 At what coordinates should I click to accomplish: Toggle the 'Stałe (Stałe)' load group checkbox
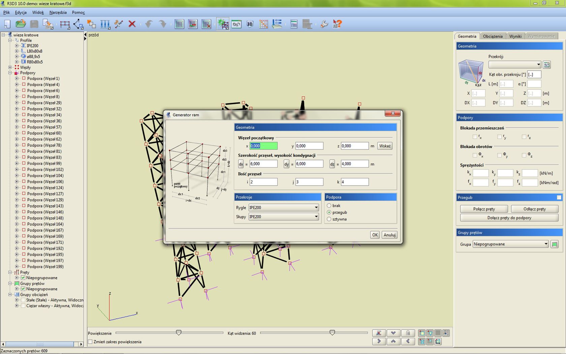[x=23, y=300]
